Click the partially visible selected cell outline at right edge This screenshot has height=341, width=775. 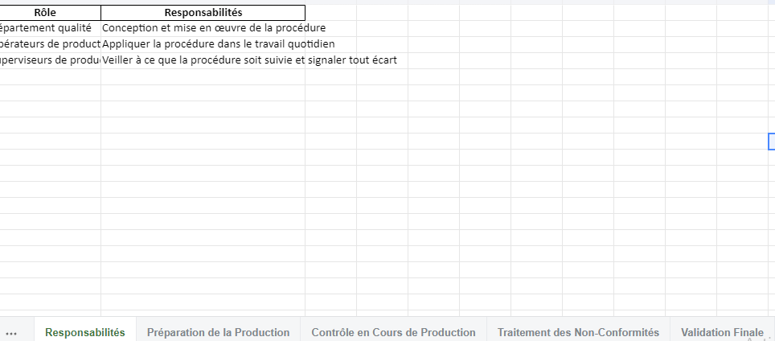pyautogui.click(x=772, y=142)
